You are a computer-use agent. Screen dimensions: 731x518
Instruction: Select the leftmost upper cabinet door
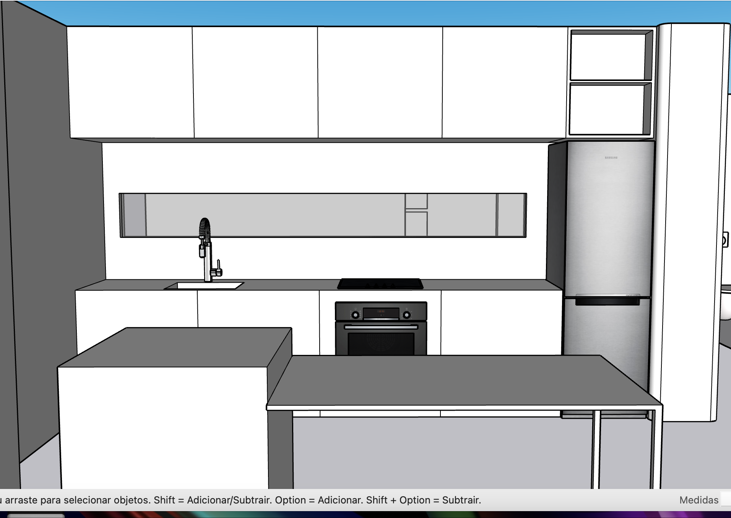pyautogui.click(x=130, y=82)
